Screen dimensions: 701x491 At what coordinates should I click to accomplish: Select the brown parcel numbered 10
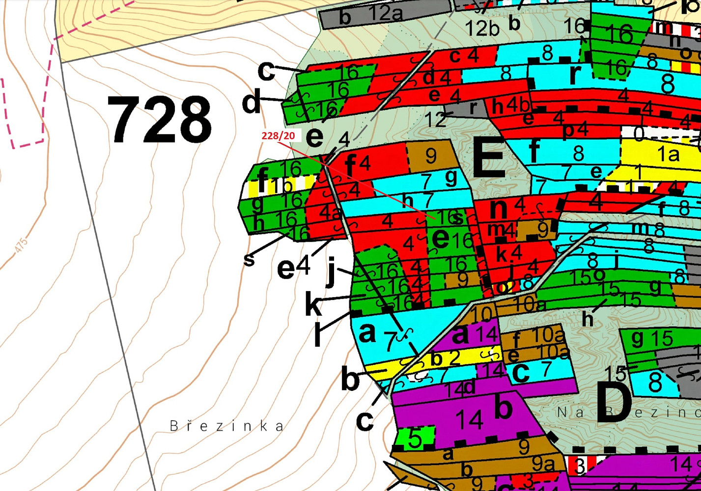[x=484, y=312]
